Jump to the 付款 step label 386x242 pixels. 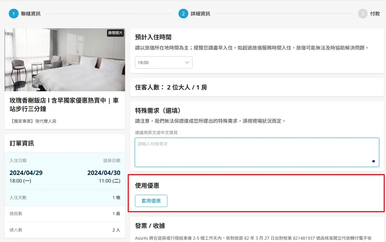(x=375, y=14)
